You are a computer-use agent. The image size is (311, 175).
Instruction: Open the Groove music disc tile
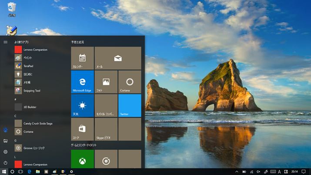point(106,160)
